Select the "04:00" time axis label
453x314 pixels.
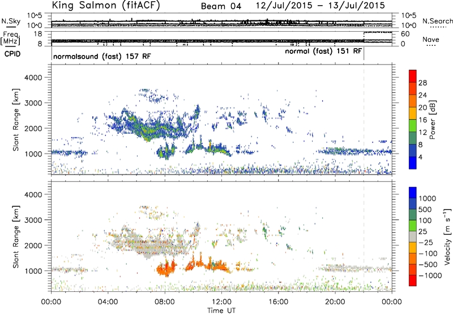pyautogui.click(x=108, y=302)
